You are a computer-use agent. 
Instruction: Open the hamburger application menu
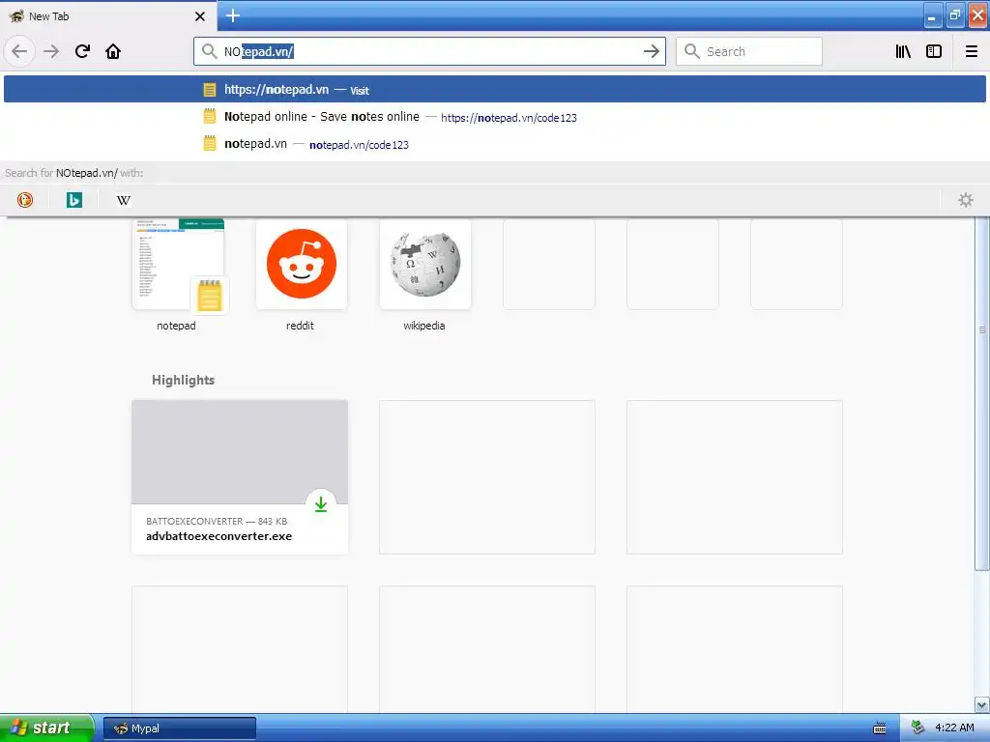pos(971,51)
